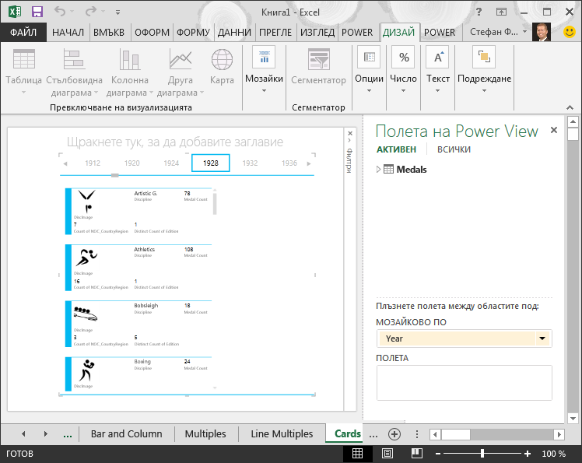Image resolution: width=582 pixels, height=463 pixels.
Task: Click the zoom slider handle
Action: [x=482, y=454]
